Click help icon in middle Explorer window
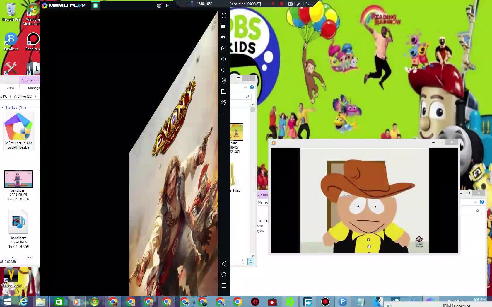The image size is (492, 307). (x=252, y=87)
